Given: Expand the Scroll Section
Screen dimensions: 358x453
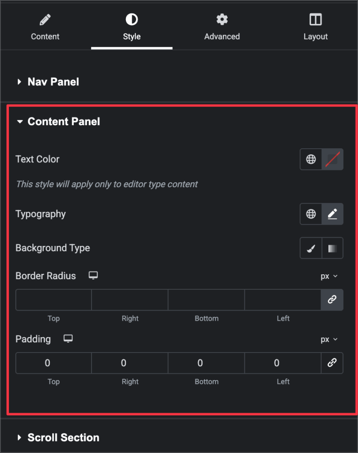Looking at the screenshot, I should (63, 438).
